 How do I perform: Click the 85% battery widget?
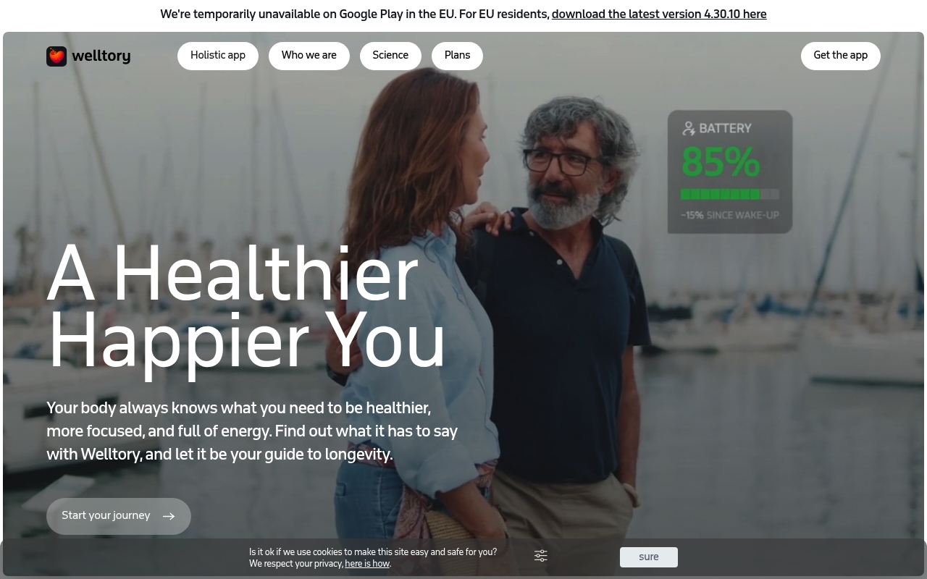730,172
